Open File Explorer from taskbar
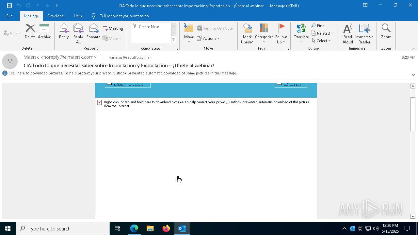418x235 pixels. (150, 228)
